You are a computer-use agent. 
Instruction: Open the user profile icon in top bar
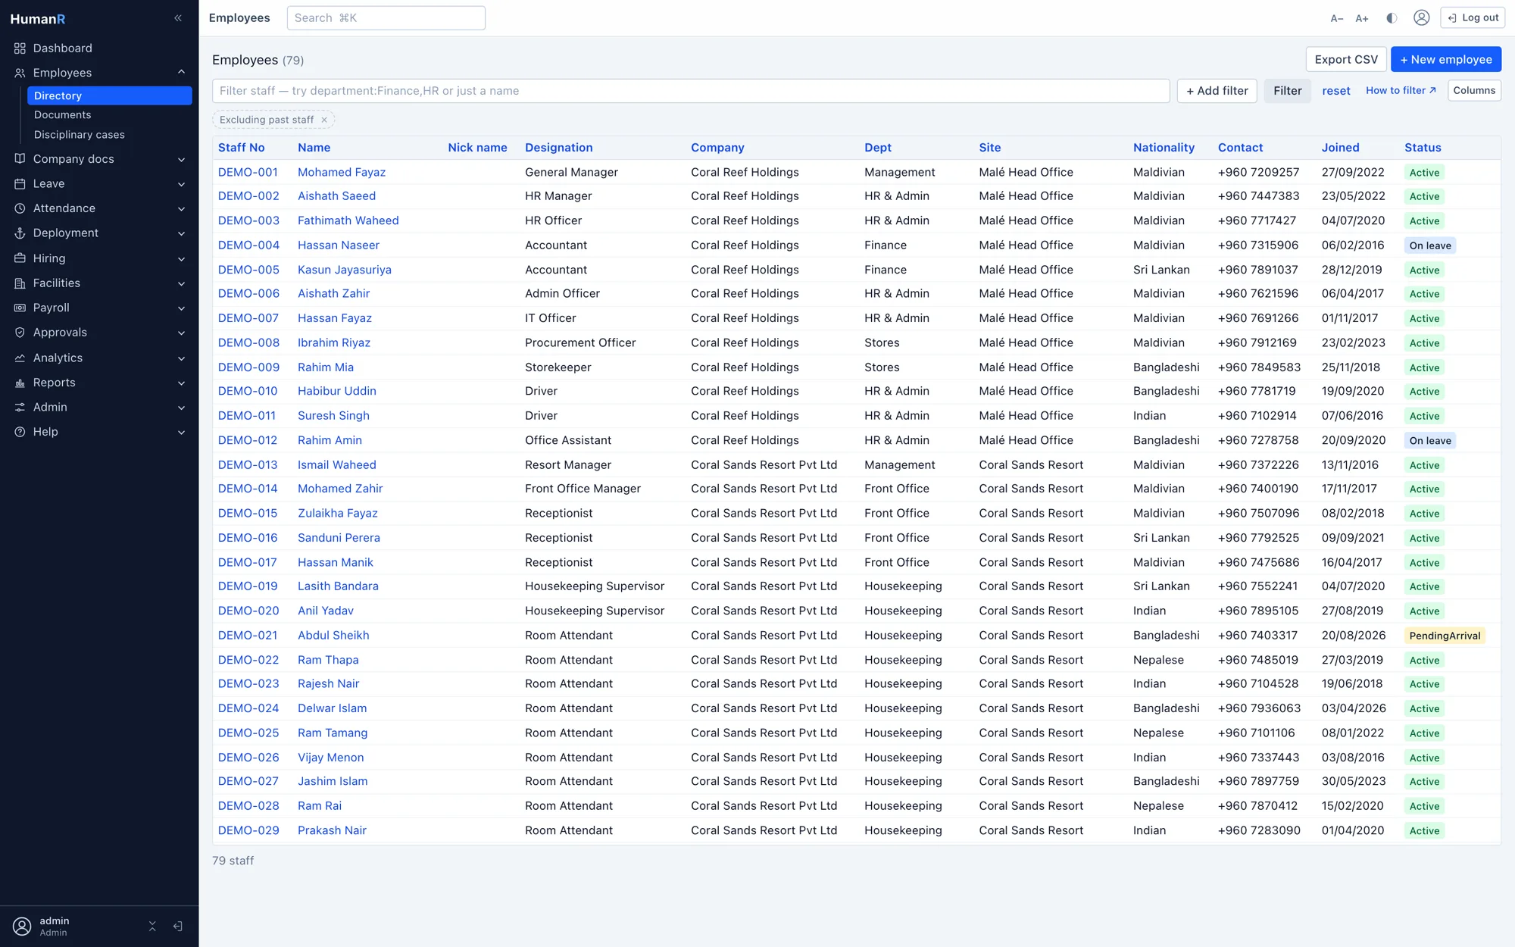(1422, 17)
